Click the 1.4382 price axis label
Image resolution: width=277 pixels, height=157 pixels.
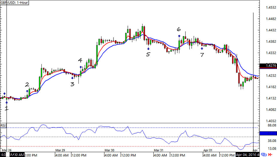(271, 42)
